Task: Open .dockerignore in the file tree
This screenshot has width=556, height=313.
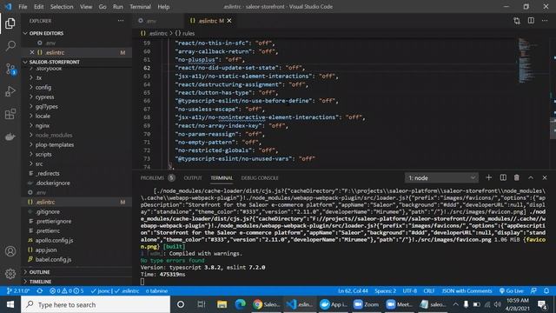Action: (52, 183)
